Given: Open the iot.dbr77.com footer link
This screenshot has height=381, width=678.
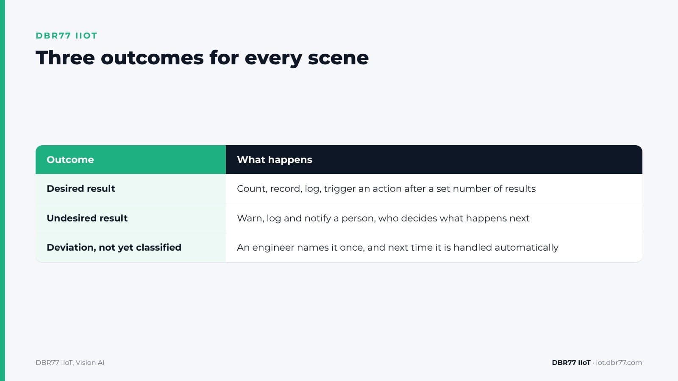Looking at the screenshot, I should (619, 362).
